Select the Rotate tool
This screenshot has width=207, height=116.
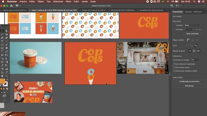click(x=2, y=52)
